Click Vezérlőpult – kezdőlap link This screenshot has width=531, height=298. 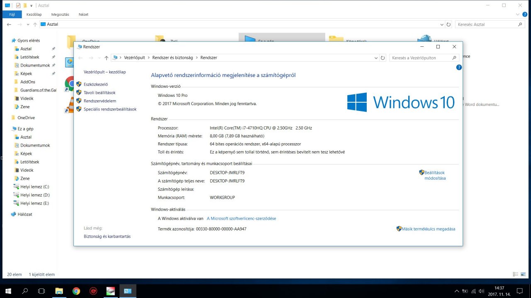[105, 72]
